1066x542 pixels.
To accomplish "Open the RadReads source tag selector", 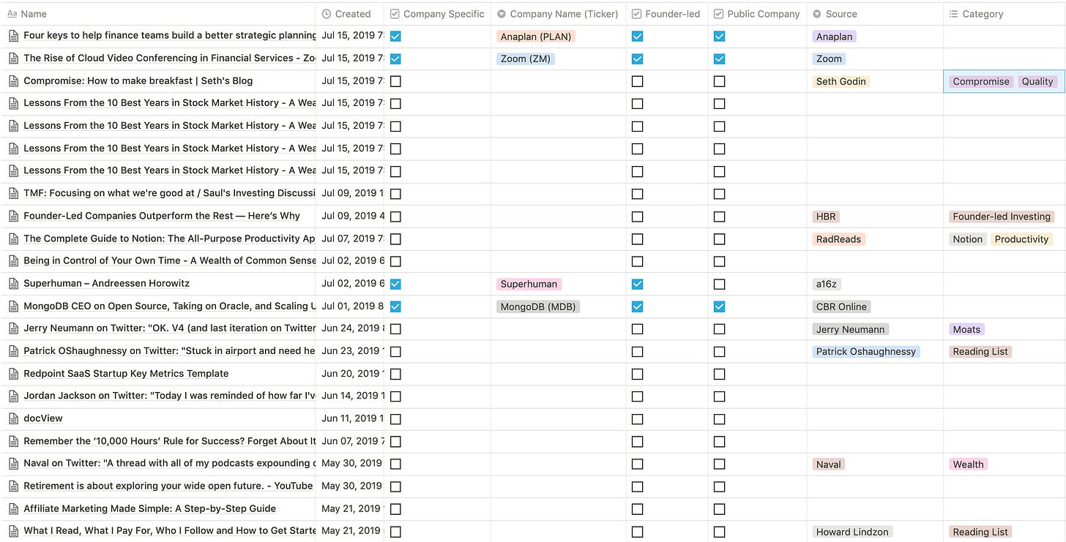I will click(x=838, y=239).
